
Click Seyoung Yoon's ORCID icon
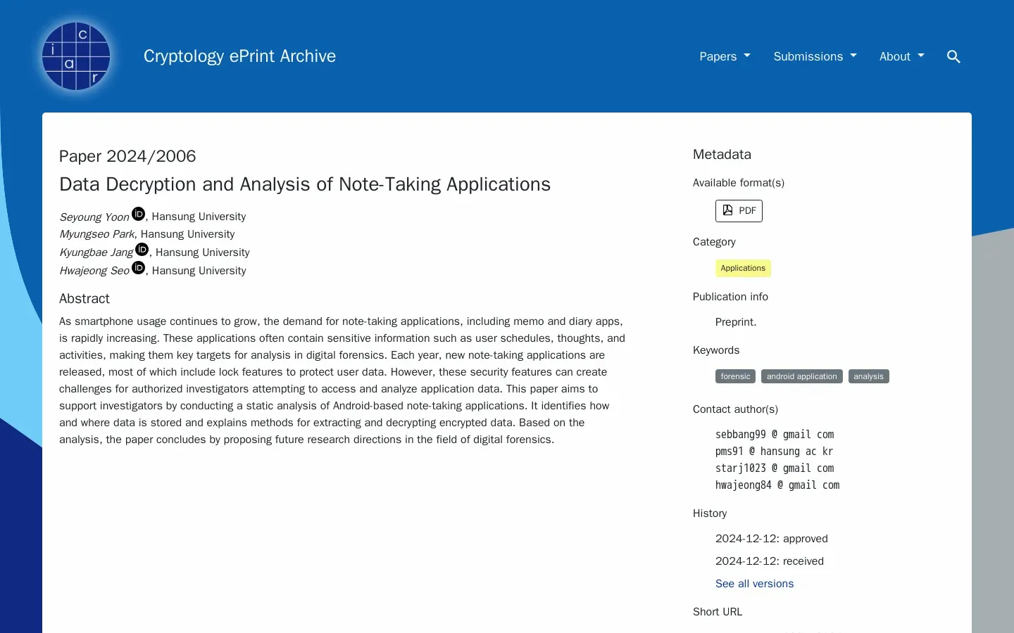tap(139, 215)
